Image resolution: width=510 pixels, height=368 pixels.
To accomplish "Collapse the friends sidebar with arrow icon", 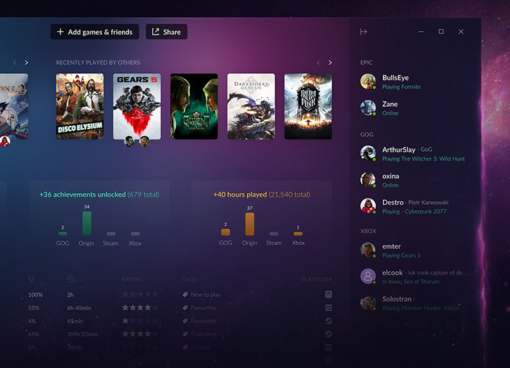I will click(x=363, y=31).
